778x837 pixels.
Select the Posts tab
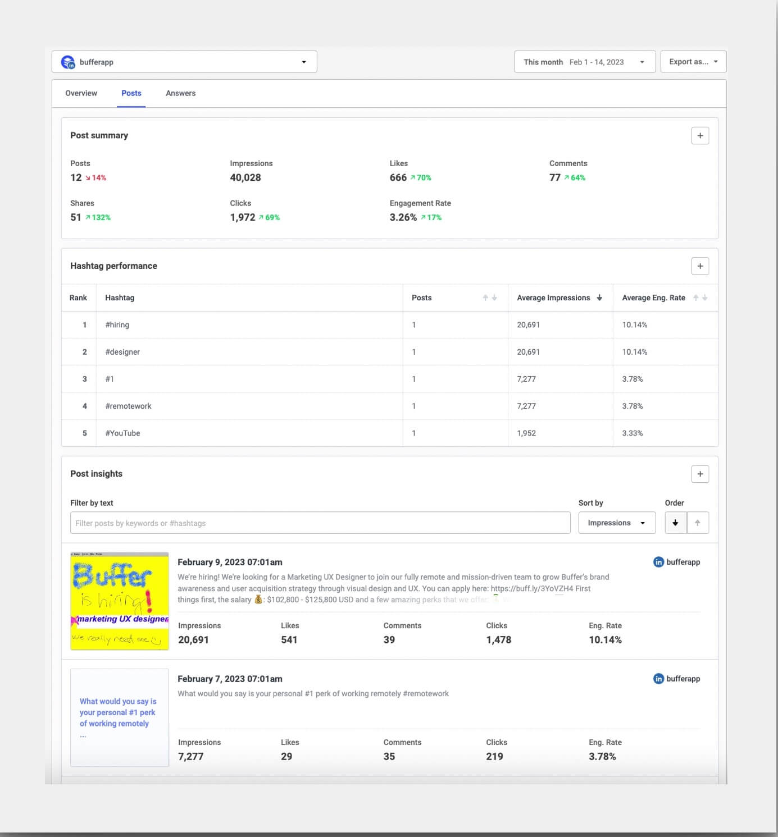[131, 93]
